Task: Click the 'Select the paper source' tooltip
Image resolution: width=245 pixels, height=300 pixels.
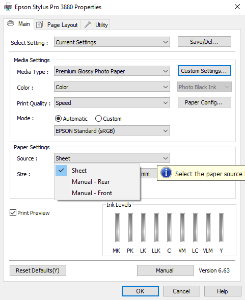Action: [201, 173]
